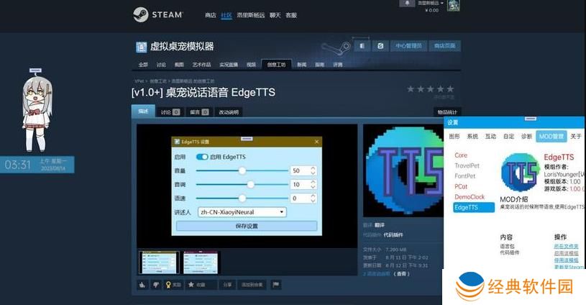Click the 商店页面 button
586x305 pixels.
444,46
